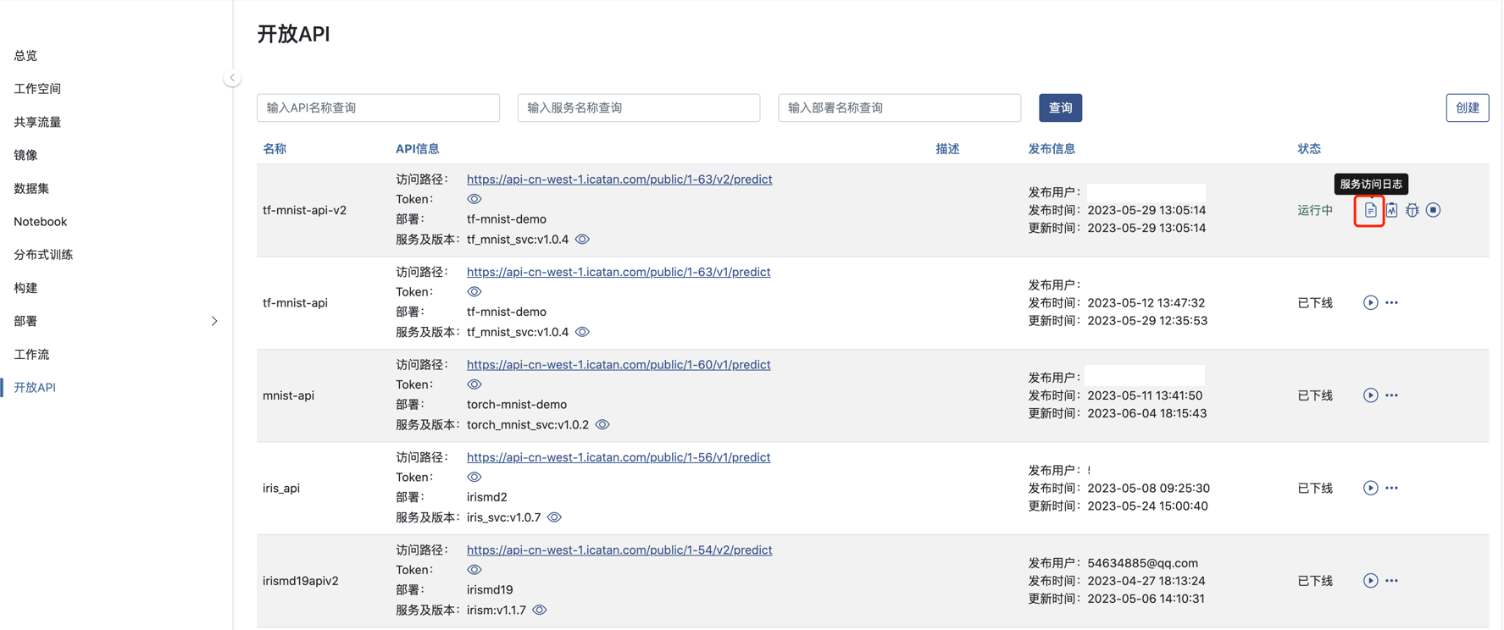
Task: Focus the API name search field
Action: pyautogui.click(x=378, y=108)
